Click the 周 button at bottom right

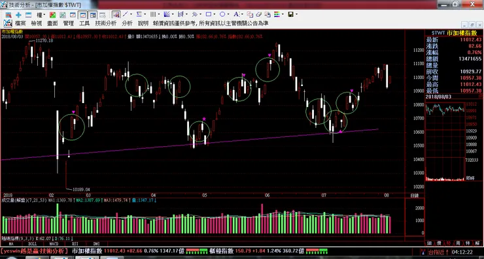tap(458, 243)
